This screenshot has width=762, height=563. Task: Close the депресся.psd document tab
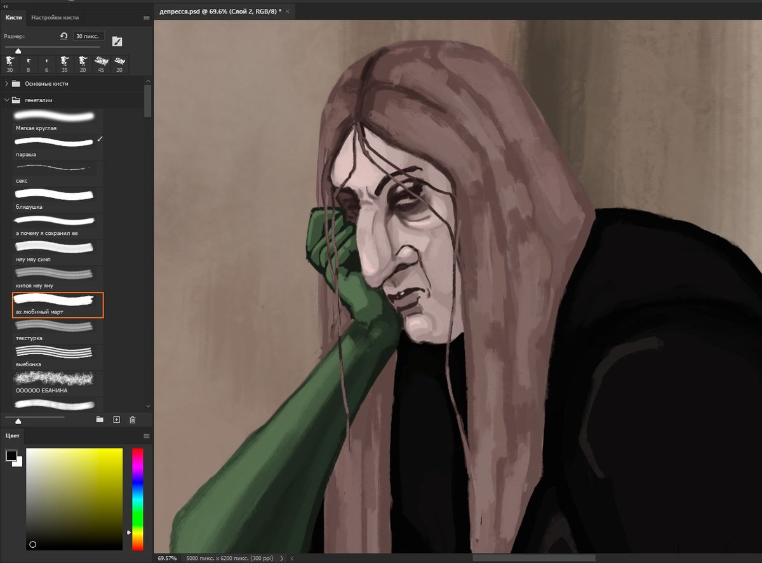pyautogui.click(x=288, y=11)
